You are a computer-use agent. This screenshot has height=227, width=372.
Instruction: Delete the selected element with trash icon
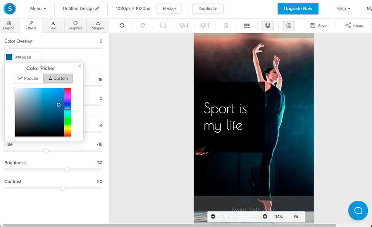tap(226, 26)
